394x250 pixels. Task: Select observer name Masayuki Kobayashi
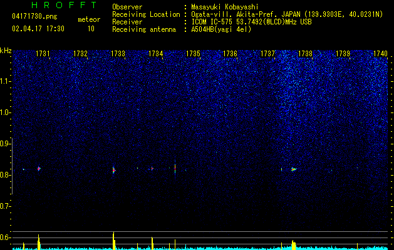(225, 7)
